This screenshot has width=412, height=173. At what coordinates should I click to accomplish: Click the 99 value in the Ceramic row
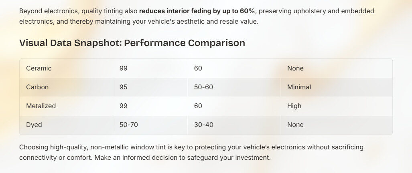pos(124,68)
